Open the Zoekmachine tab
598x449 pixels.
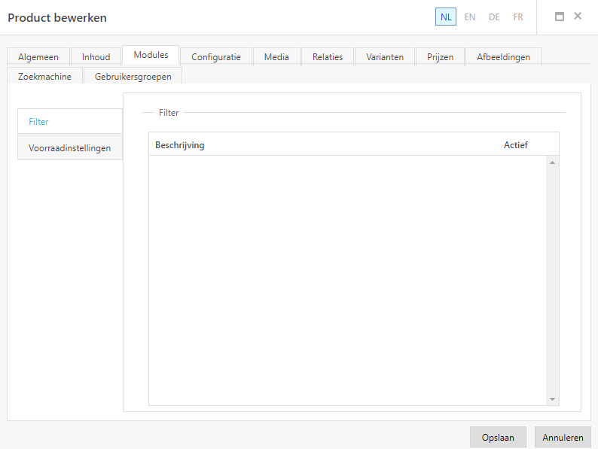click(44, 76)
